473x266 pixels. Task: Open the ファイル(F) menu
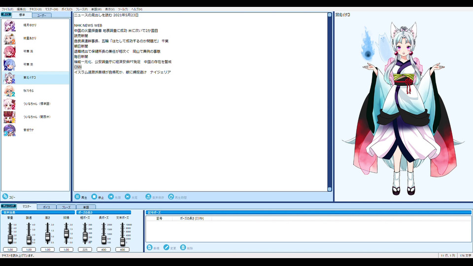[x=7, y=9]
